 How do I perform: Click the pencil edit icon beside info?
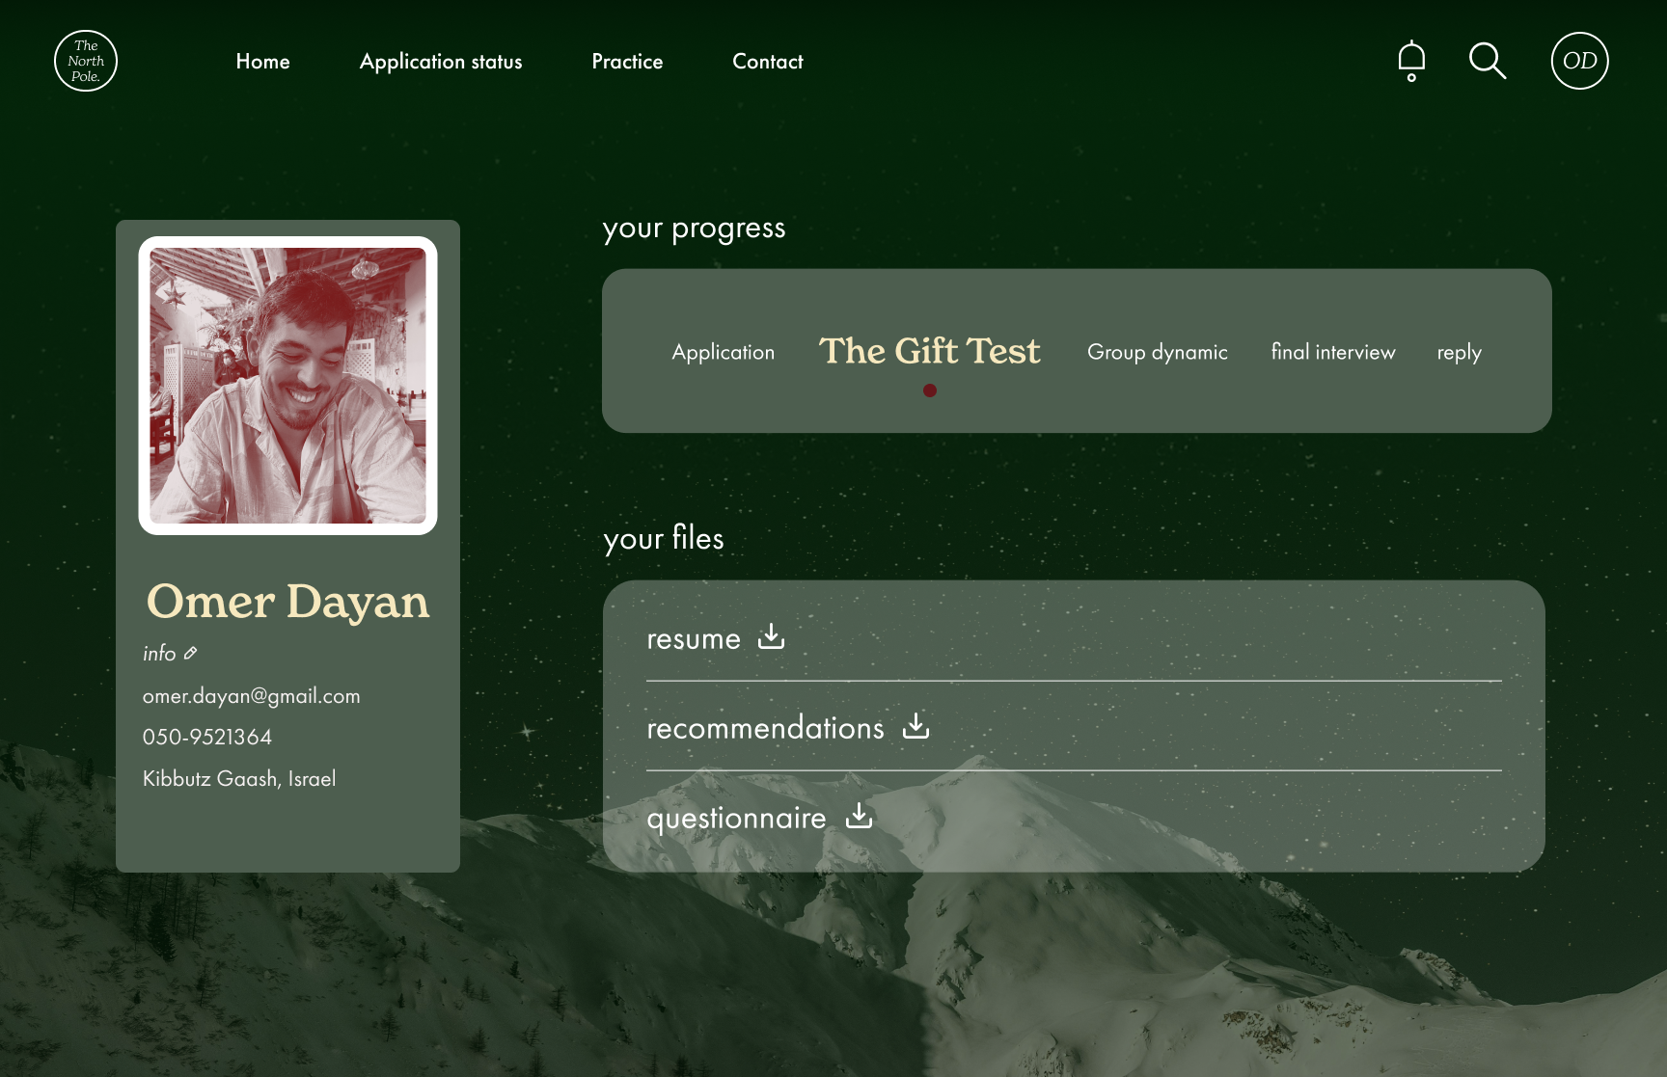pyautogui.click(x=191, y=653)
